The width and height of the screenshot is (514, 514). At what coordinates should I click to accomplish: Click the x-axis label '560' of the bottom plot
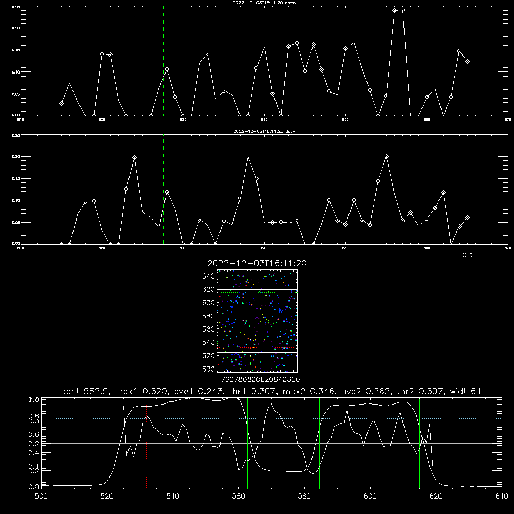pyautogui.click(x=238, y=497)
